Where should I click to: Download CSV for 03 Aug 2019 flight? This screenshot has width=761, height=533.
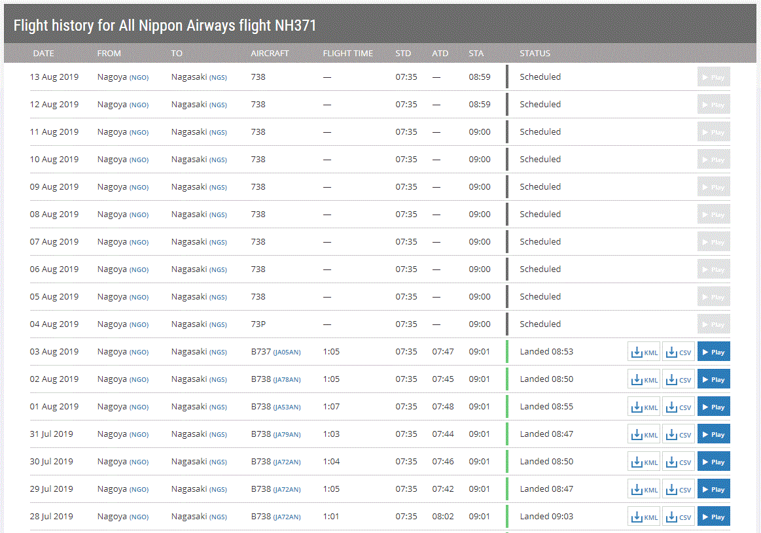click(x=679, y=352)
